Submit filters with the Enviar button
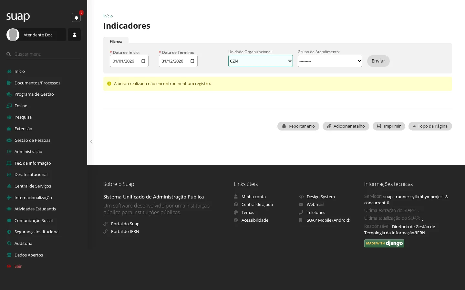This screenshot has height=290, width=465. (378, 61)
